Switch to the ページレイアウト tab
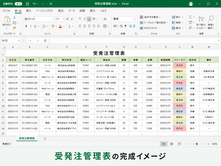 (44, 11)
